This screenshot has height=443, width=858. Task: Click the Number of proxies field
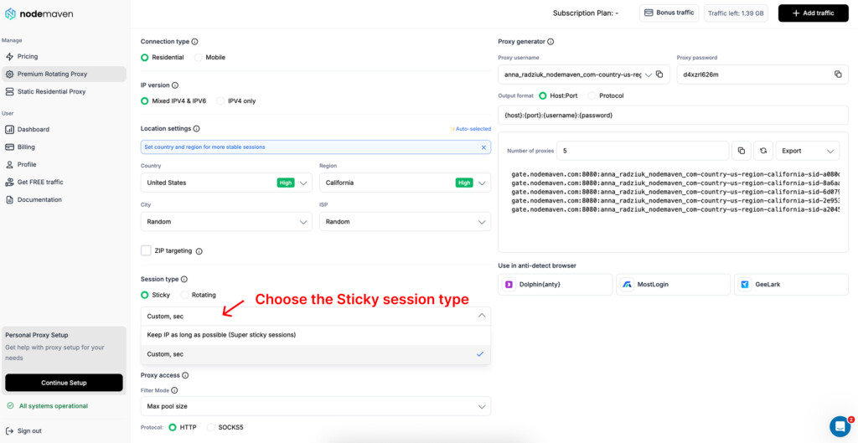pyautogui.click(x=643, y=151)
